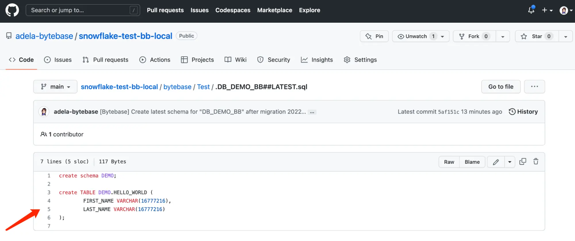Click LAST_NAME VARCHAR code line
The height and width of the screenshot is (241, 575).
[124, 209]
